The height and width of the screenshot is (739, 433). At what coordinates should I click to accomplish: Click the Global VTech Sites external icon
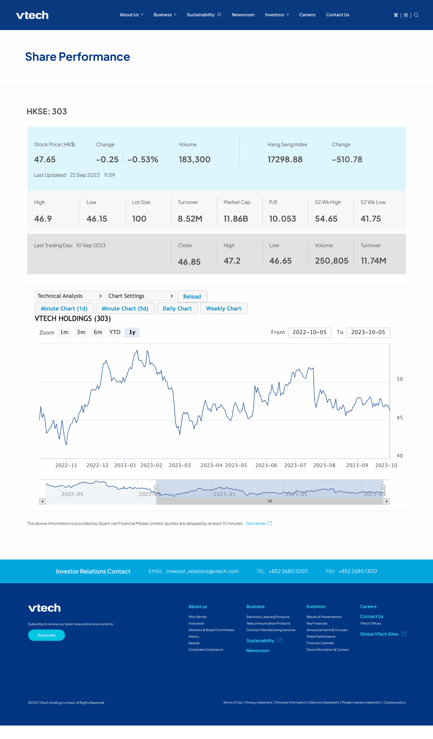pos(404,634)
